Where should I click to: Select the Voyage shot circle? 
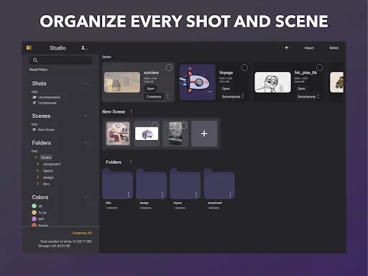pyautogui.click(x=244, y=68)
